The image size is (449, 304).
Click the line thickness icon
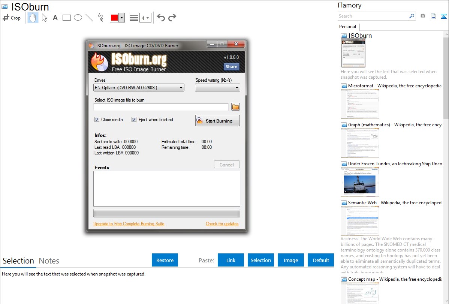(134, 18)
